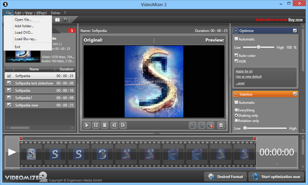Uncheck Softpedia1 file checkbox
The width and height of the screenshot is (308, 185).
(9, 98)
